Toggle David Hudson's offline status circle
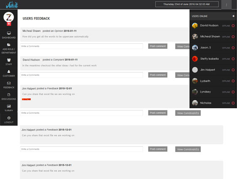237x179 pixels. [x=233, y=26]
